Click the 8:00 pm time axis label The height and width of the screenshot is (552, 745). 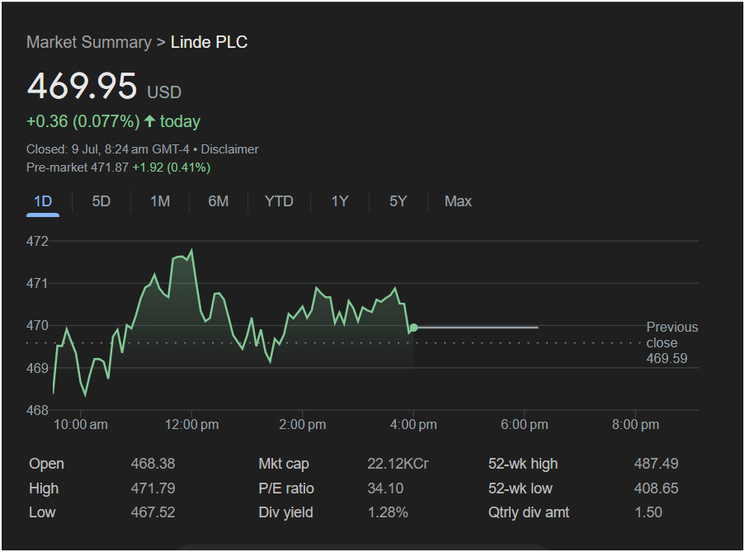click(x=636, y=425)
